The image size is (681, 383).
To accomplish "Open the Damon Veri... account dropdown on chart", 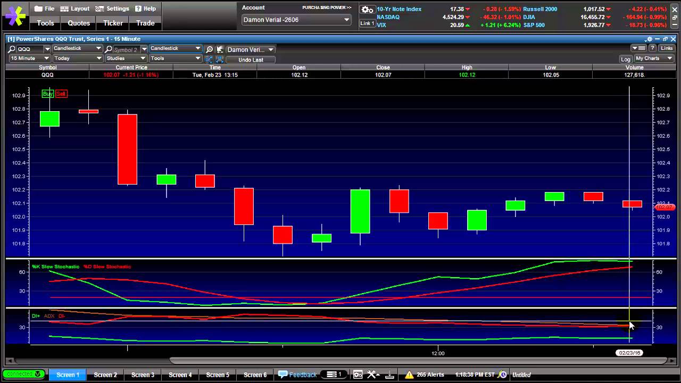I will tap(250, 49).
